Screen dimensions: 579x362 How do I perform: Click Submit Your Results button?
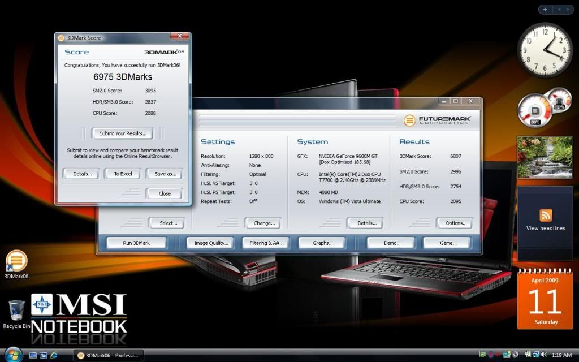click(x=123, y=133)
